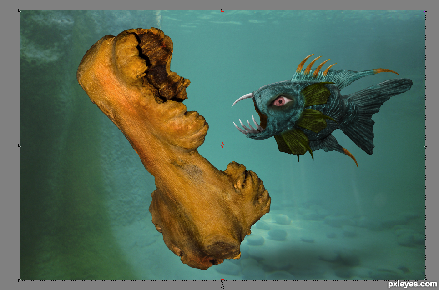Click the top-left transform corner handle
439x290 pixels.
pos(20,10)
